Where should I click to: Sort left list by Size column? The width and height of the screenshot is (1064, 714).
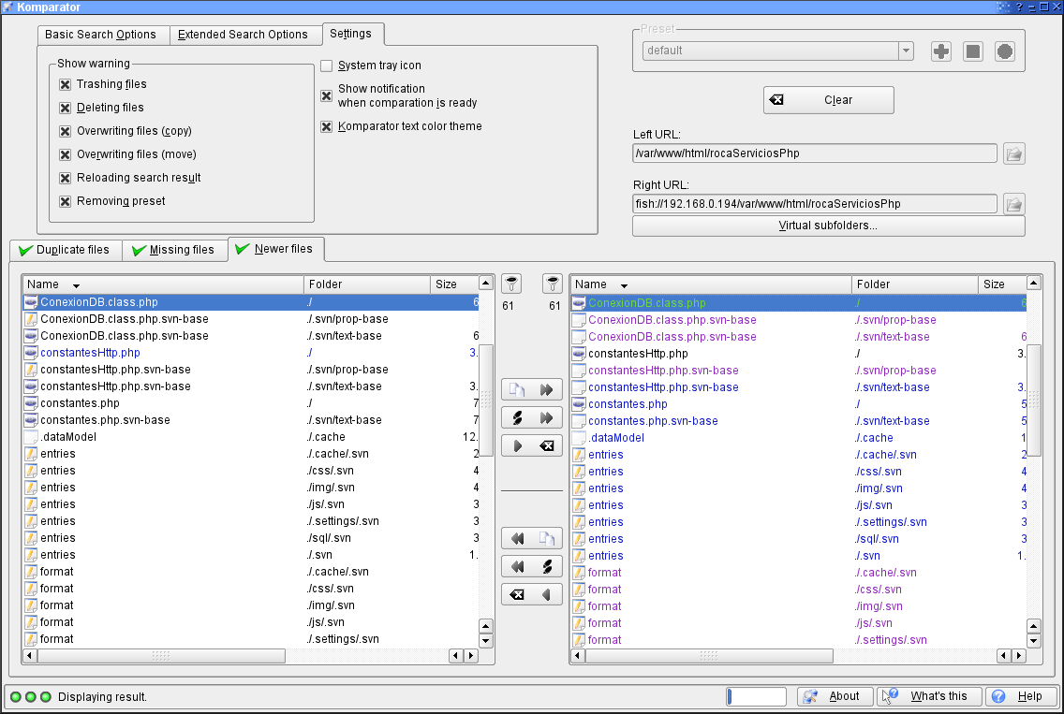pyautogui.click(x=454, y=284)
